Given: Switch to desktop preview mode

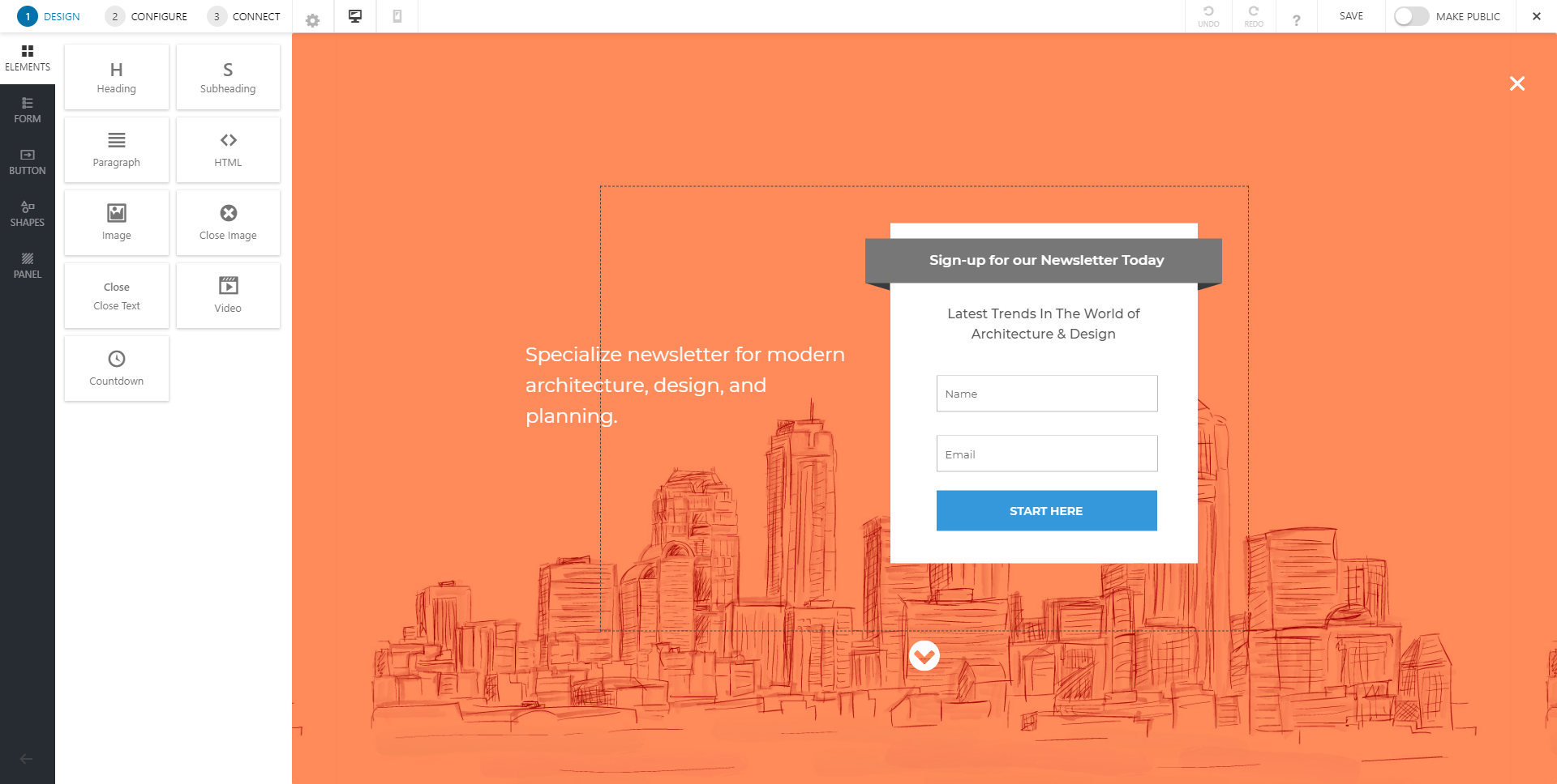Looking at the screenshot, I should (355, 15).
